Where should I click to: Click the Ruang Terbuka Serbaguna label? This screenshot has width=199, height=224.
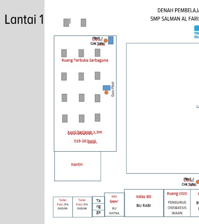pyautogui.click(x=85, y=60)
